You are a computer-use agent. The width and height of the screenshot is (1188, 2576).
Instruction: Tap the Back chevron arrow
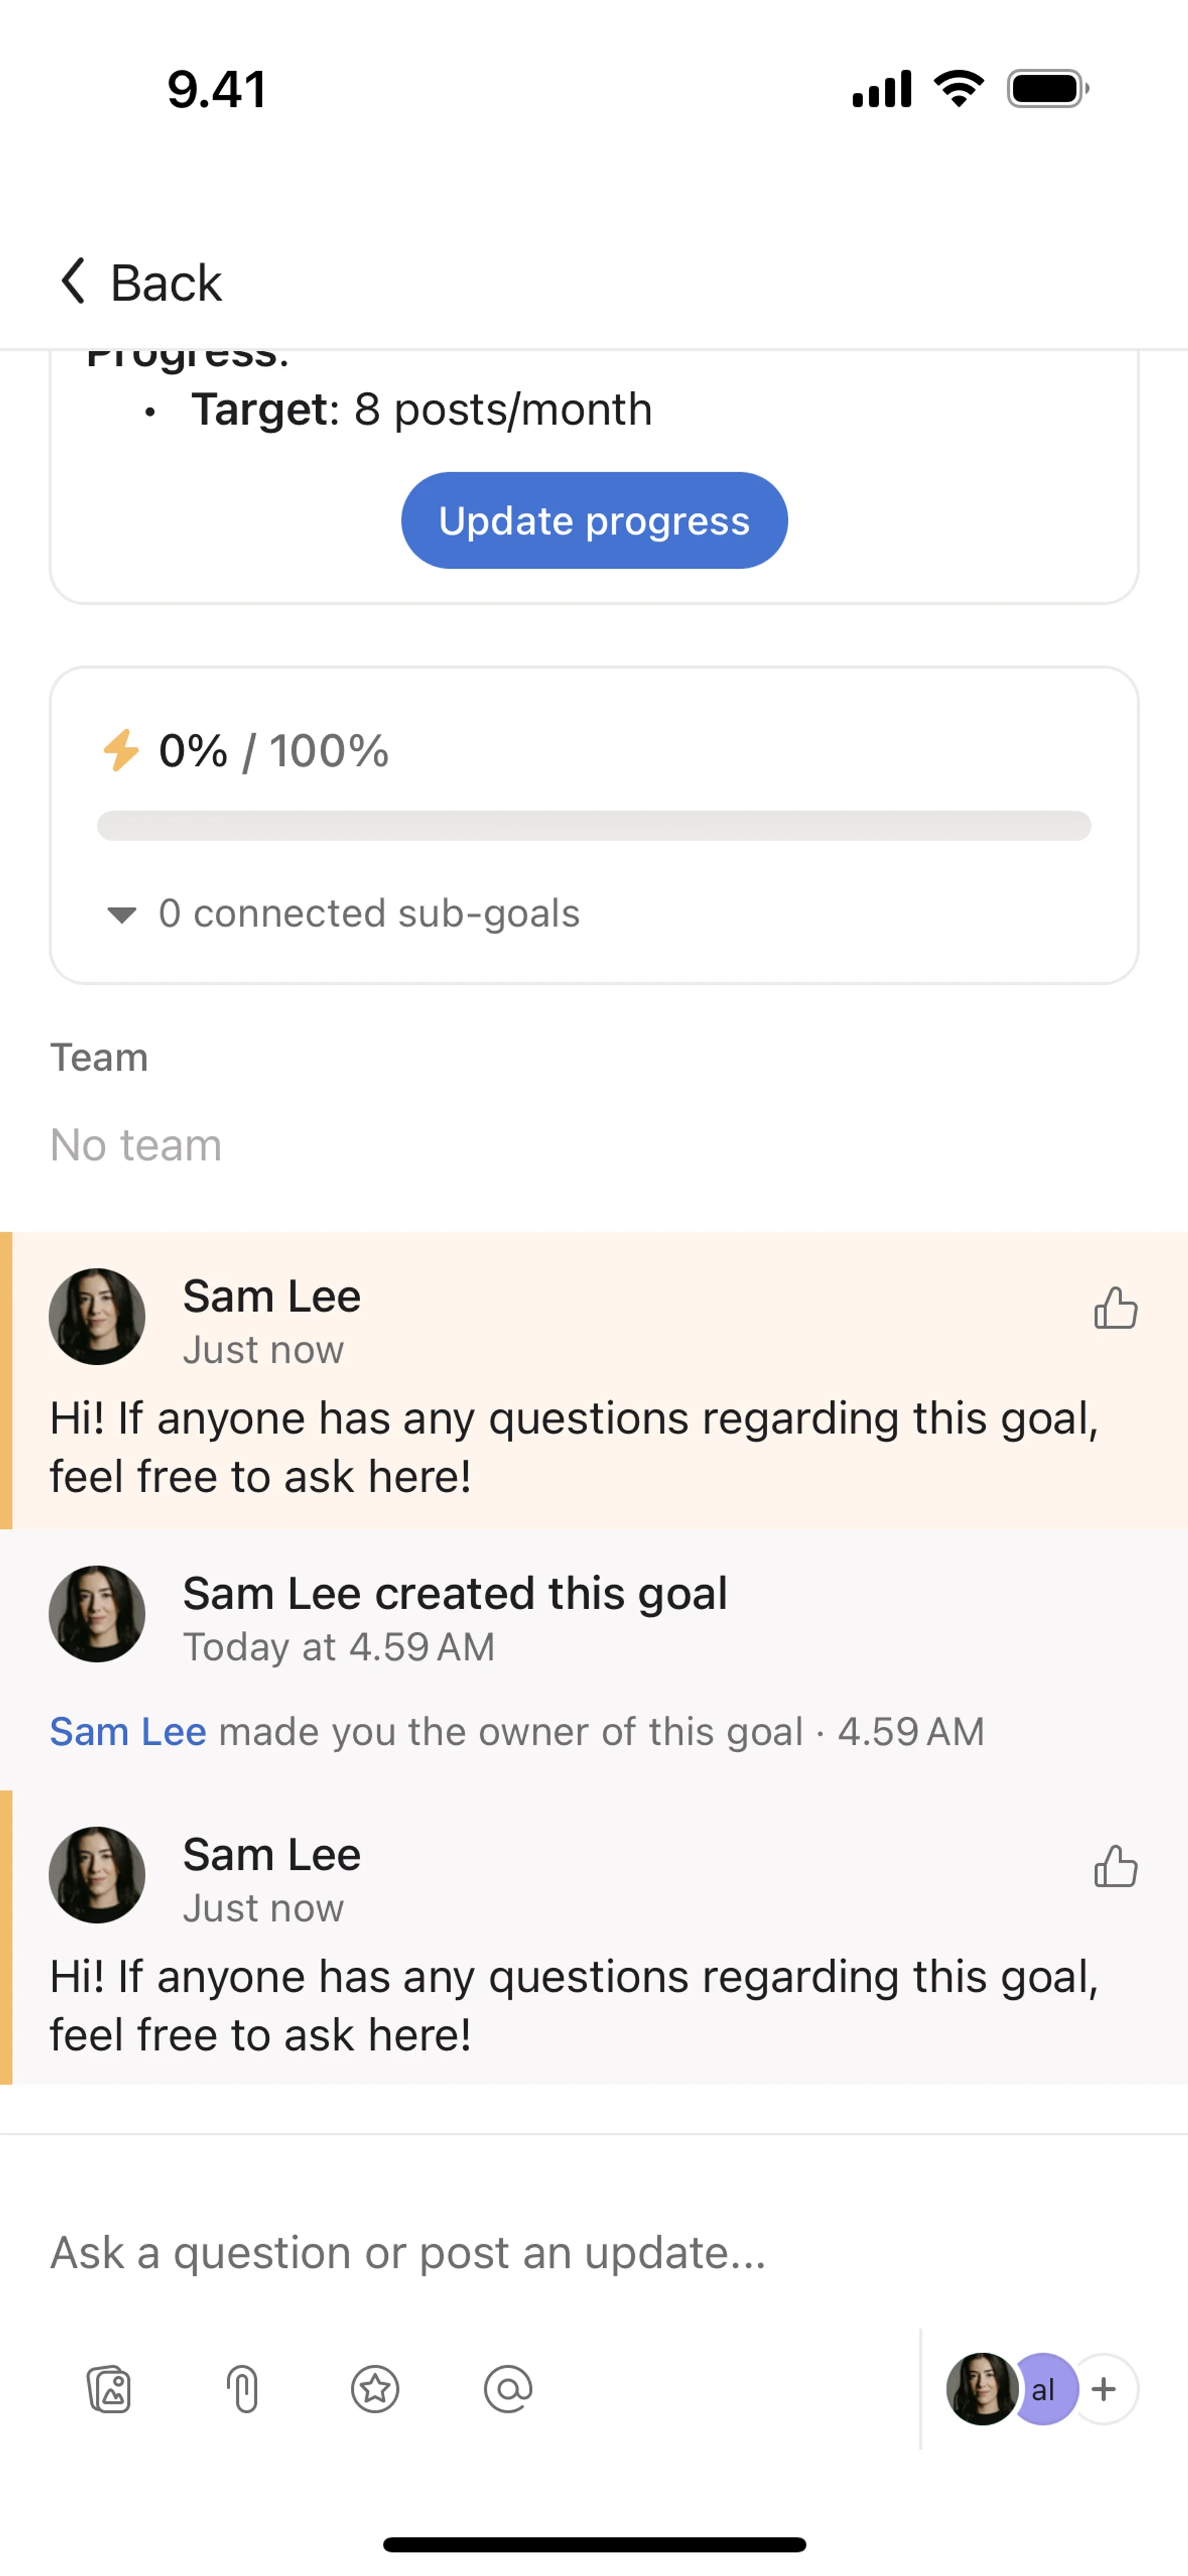pyautogui.click(x=73, y=281)
